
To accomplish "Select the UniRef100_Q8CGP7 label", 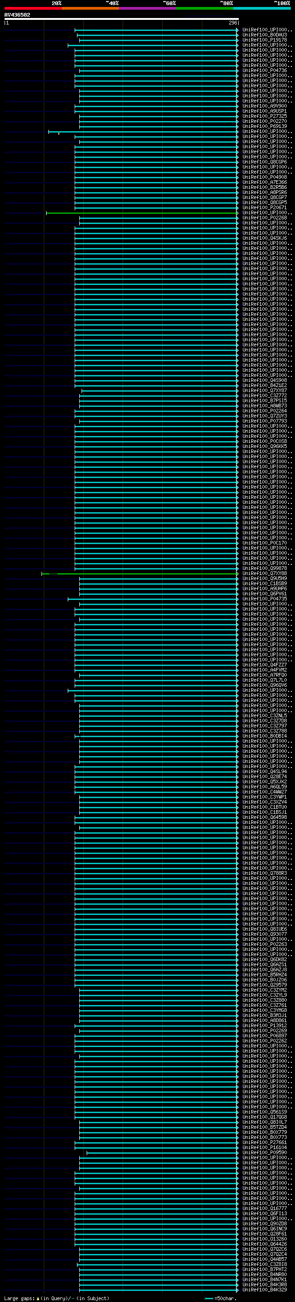I will pos(265,197).
